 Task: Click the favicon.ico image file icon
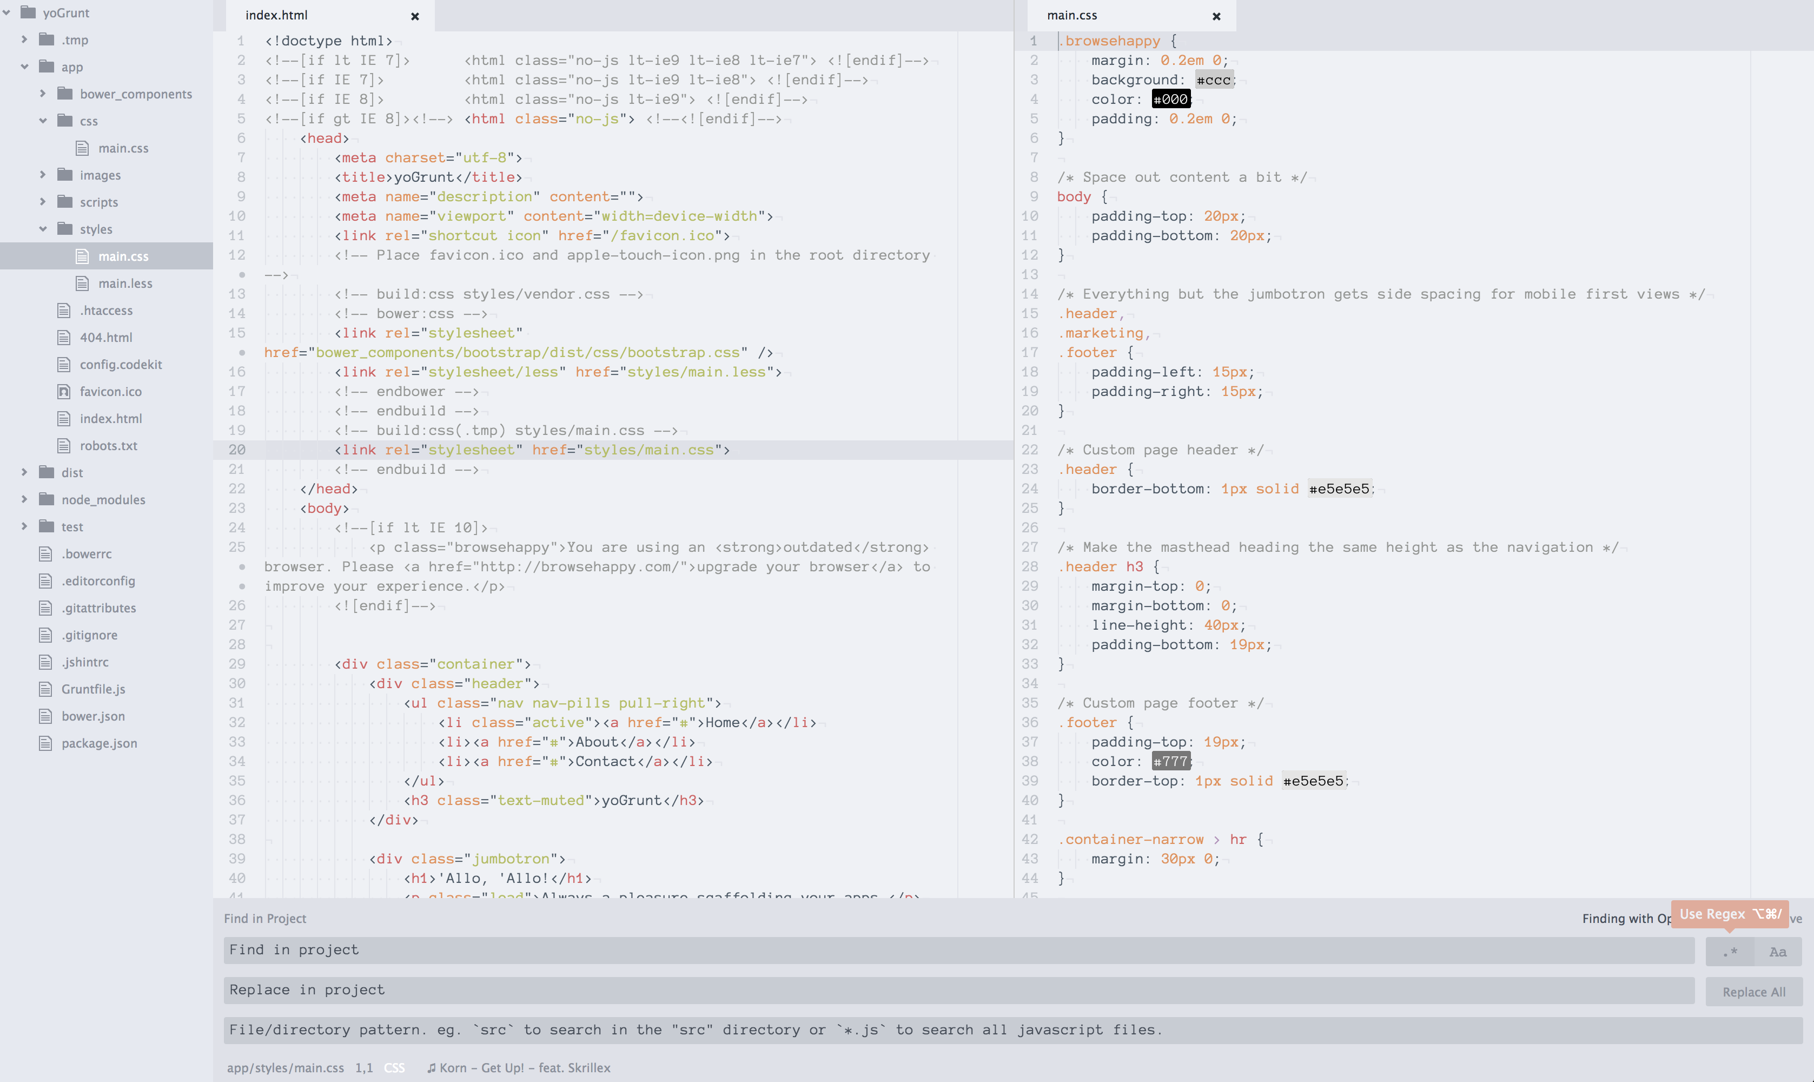click(64, 392)
